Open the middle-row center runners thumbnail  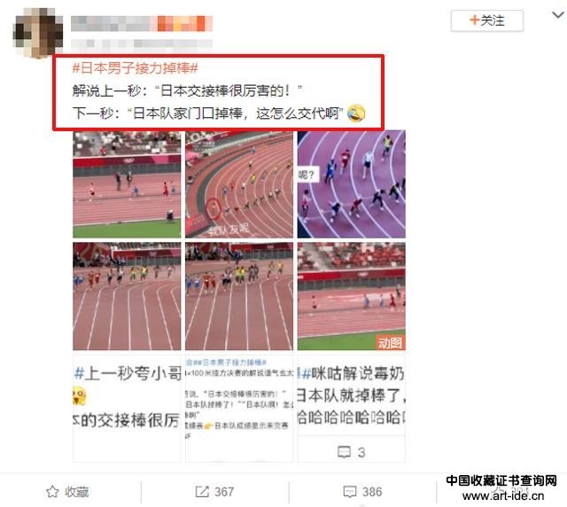click(239, 296)
